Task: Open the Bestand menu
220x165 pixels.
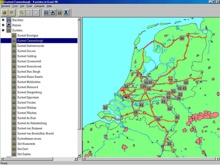Action: pos(5,6)
